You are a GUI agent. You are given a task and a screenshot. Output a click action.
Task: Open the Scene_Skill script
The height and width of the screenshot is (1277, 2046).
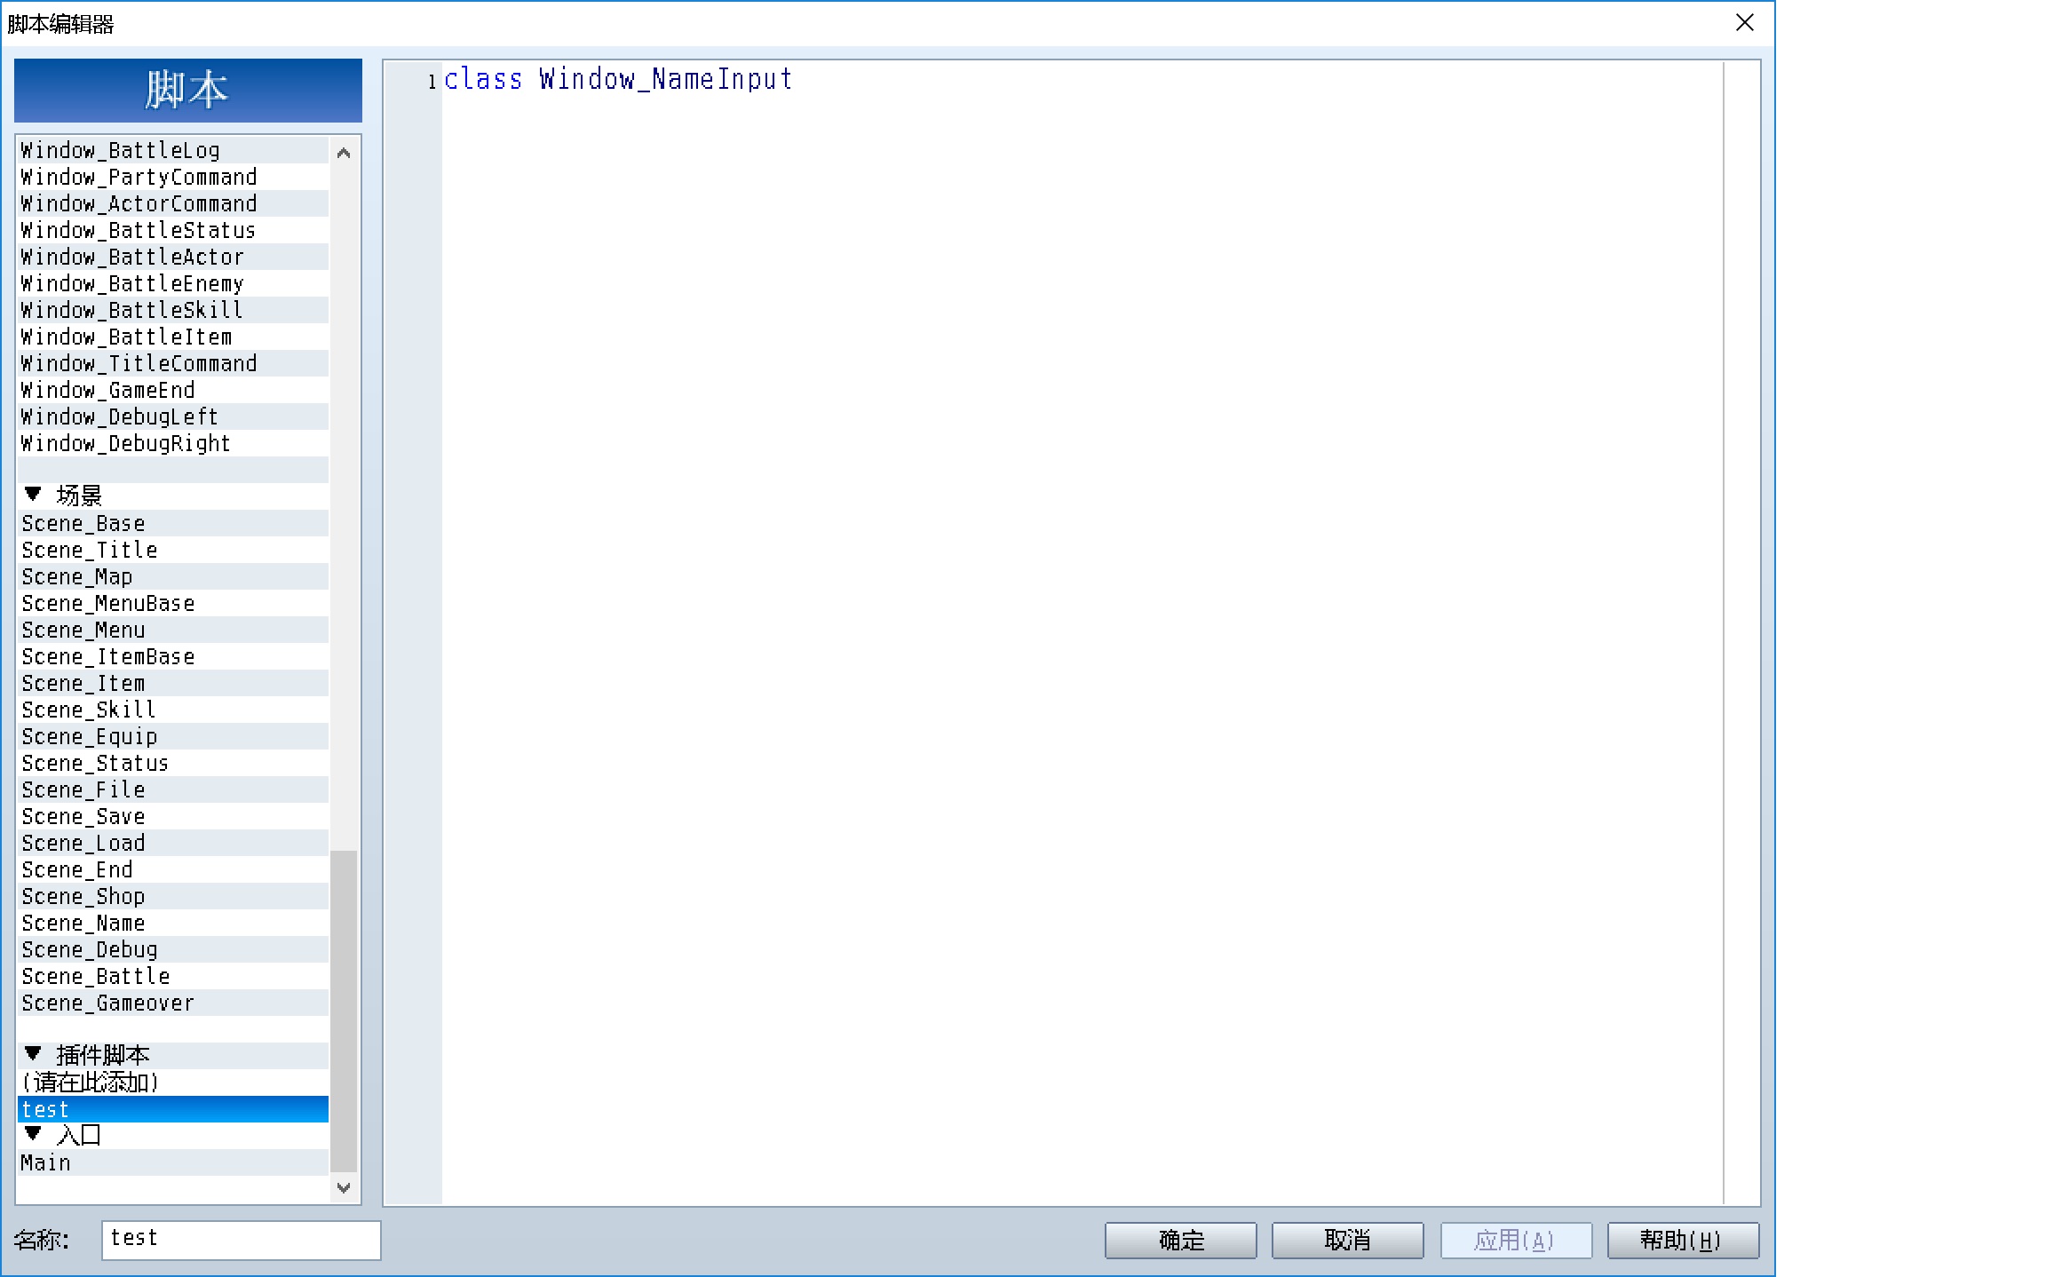coord(173,710)
